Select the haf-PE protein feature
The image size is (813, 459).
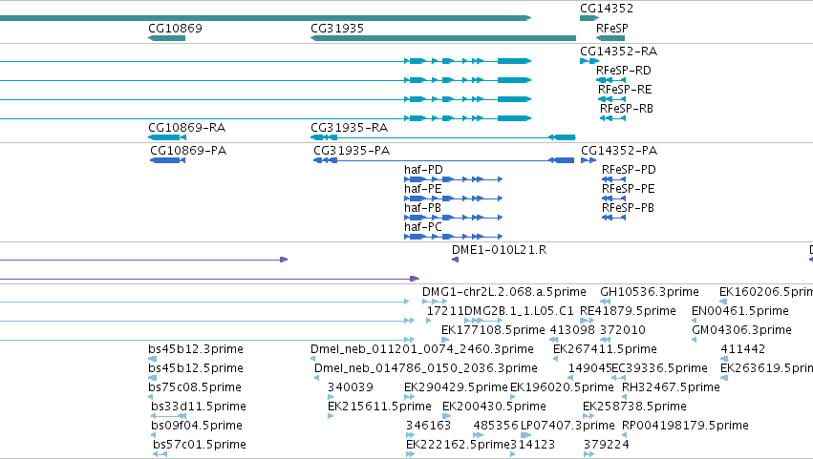[x=453, y=198]
